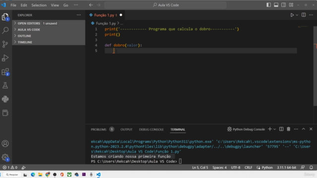Expand the OPEN EDITORS section
The width and height of the screenshot is (317, 178).
[49, 23]
